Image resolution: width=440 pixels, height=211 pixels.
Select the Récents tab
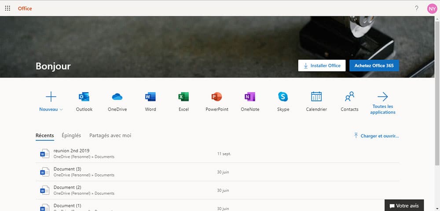tap(44, 136)
